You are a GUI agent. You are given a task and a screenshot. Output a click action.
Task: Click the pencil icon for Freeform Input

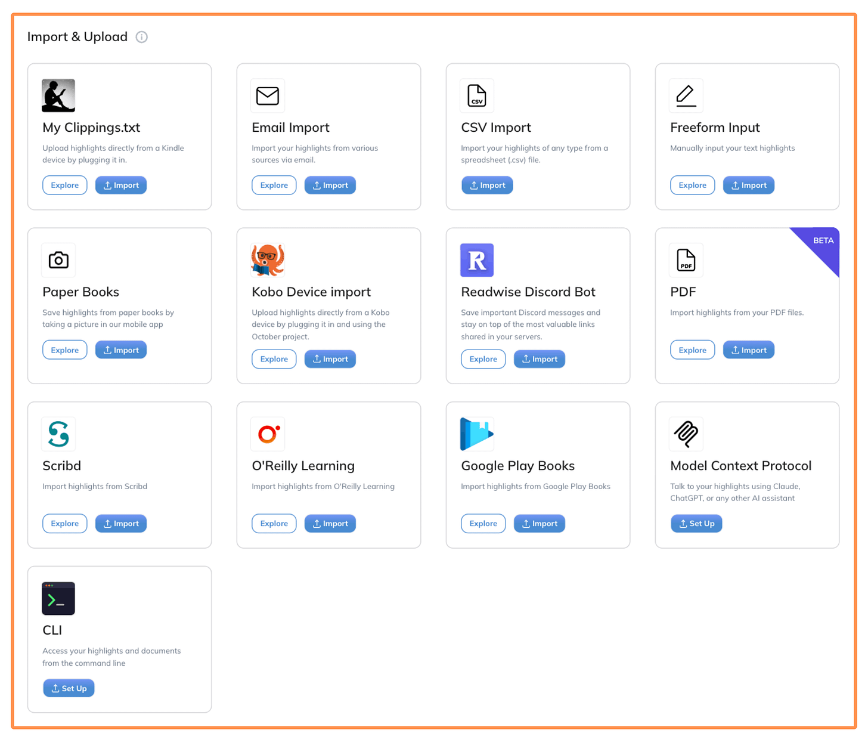click(x=686, y=95)
